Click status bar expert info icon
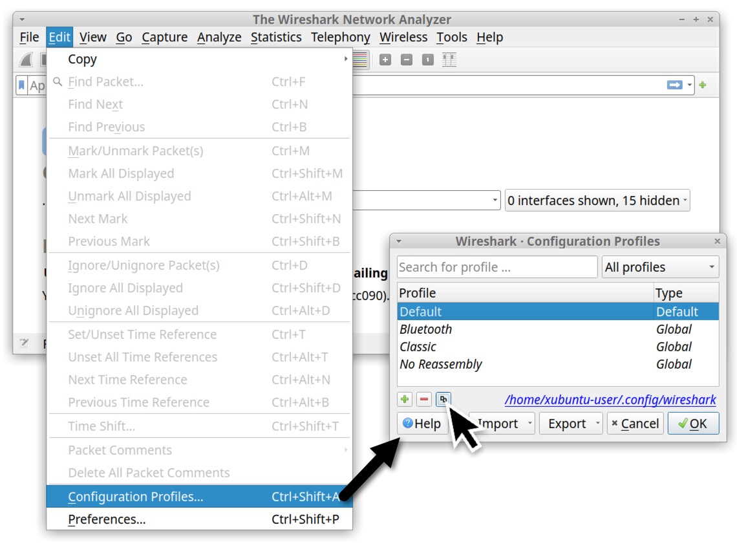Image resolution: width=737 pixels, height=544 pixels. (x=24, y=343)
